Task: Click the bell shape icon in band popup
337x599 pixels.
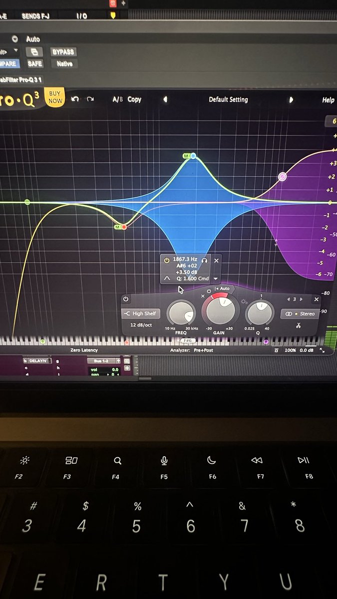Action: point(167,278)
